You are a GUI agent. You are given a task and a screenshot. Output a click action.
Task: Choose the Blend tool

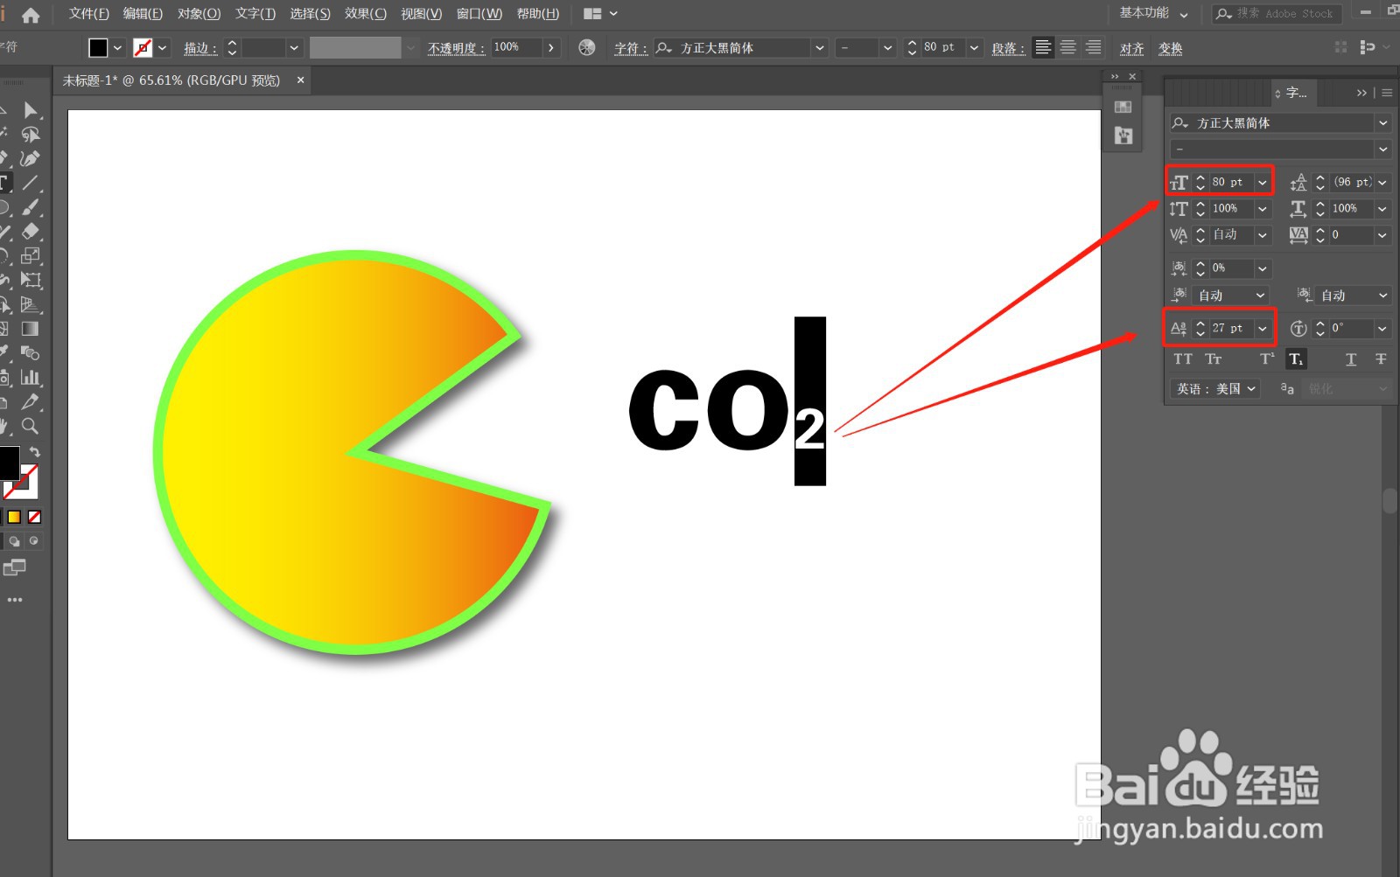(31, 353)
